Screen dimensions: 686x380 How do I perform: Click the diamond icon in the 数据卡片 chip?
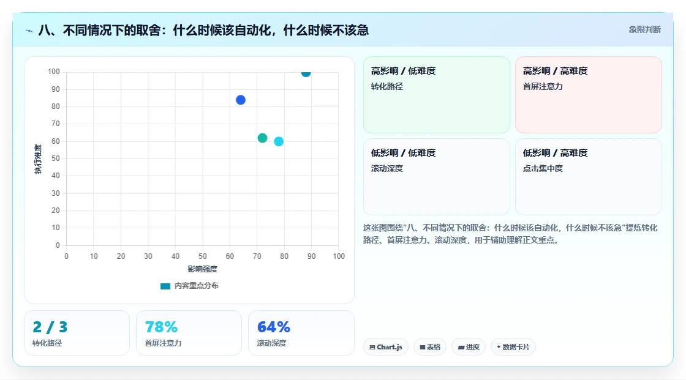coord(499,347)
